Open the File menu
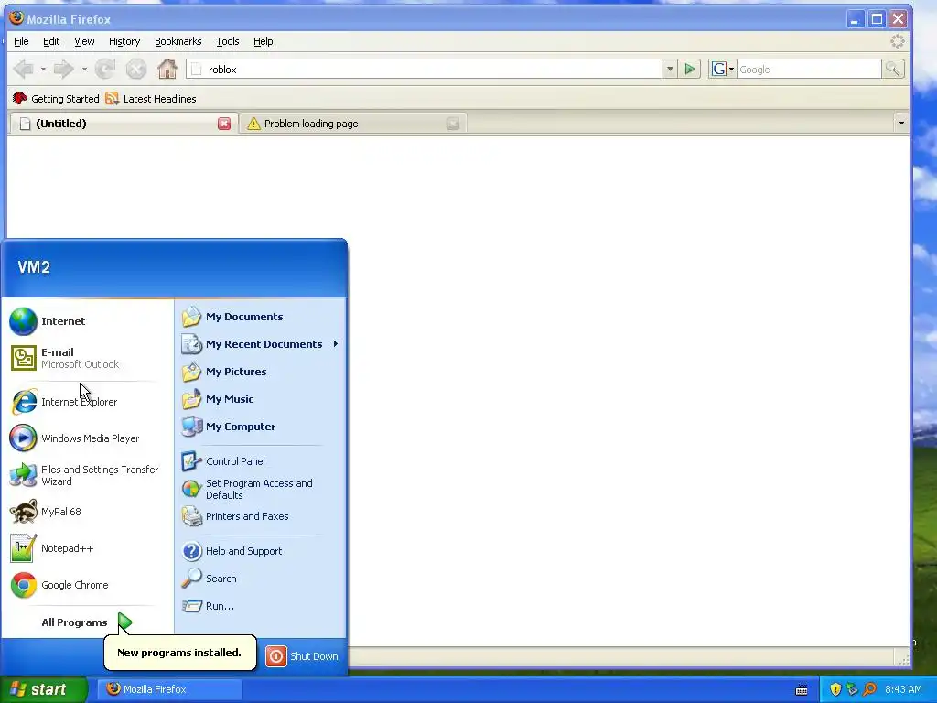This screenshot has width=937, height=703. (x=21, y=41)
